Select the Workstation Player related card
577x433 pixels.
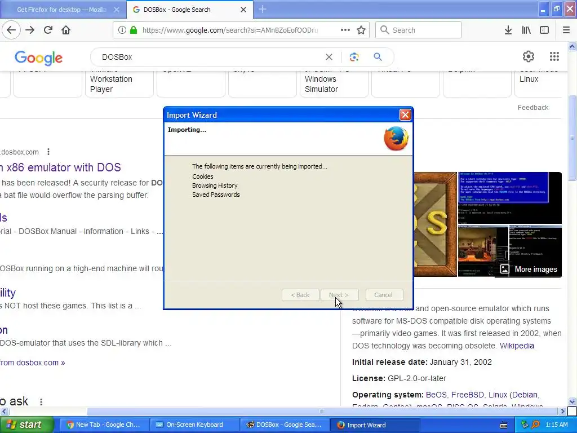coord(119,84)
